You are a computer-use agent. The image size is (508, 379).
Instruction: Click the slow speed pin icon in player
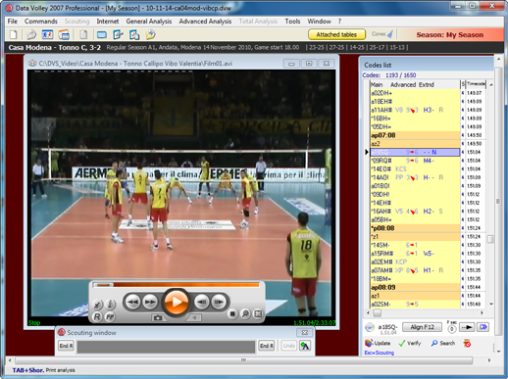(x=97, y=305)
